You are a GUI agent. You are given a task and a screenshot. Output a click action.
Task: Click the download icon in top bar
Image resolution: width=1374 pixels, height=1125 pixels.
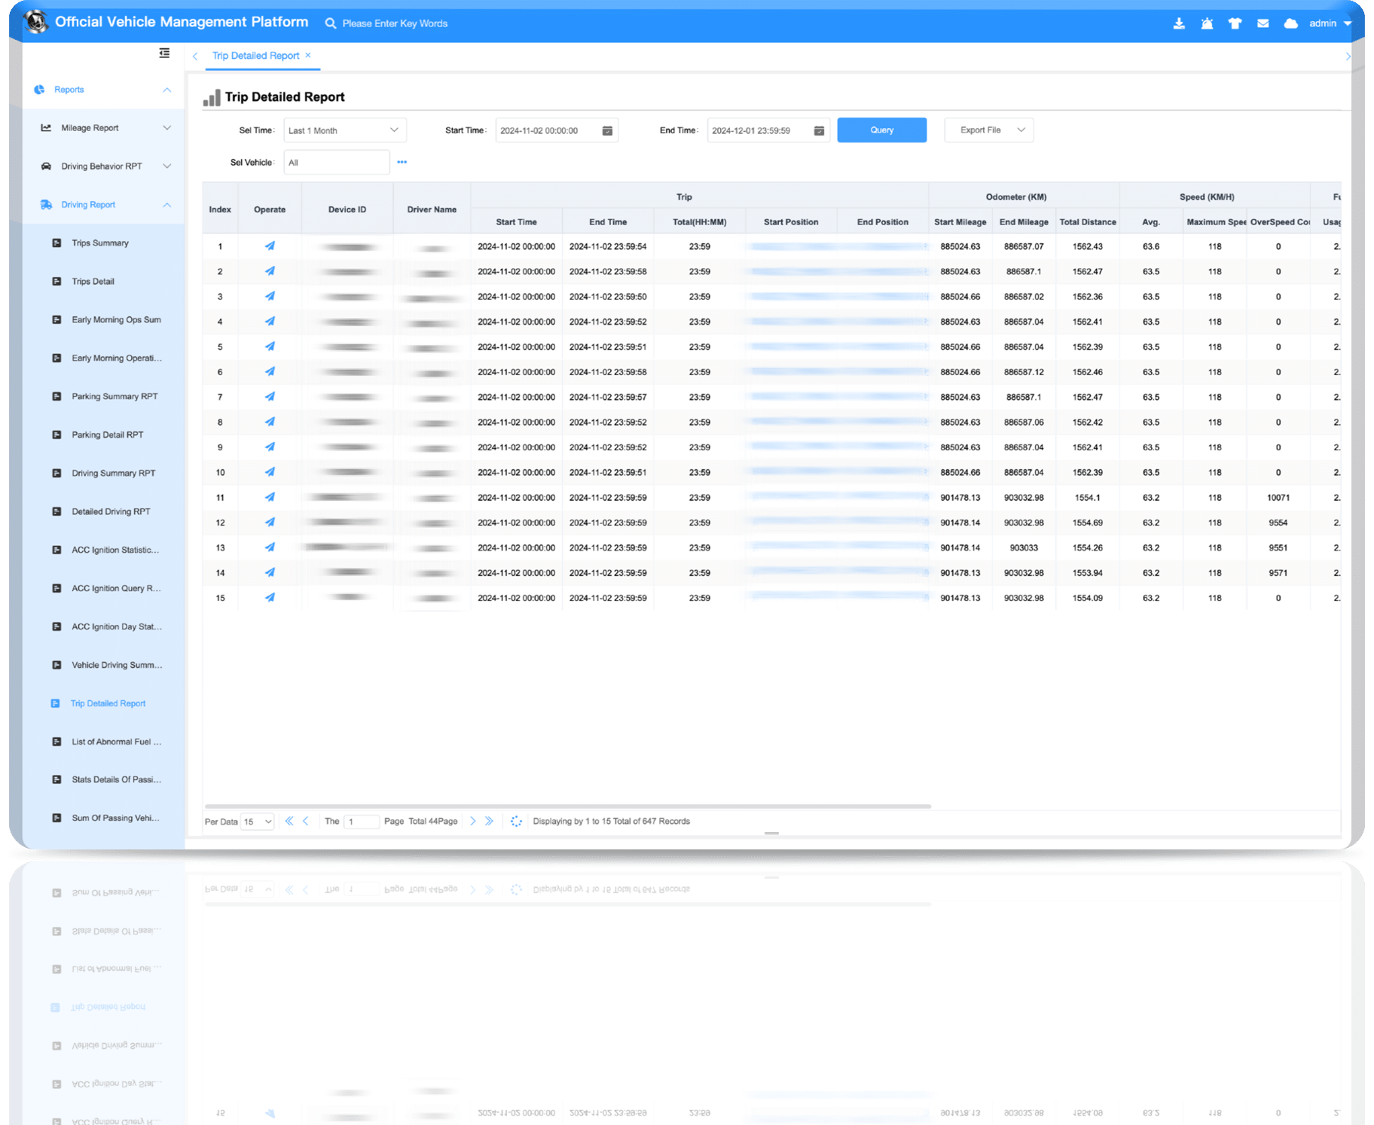click(x=1179, y=23)
